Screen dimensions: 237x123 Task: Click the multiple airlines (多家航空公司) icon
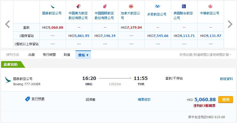coord(157,6)
